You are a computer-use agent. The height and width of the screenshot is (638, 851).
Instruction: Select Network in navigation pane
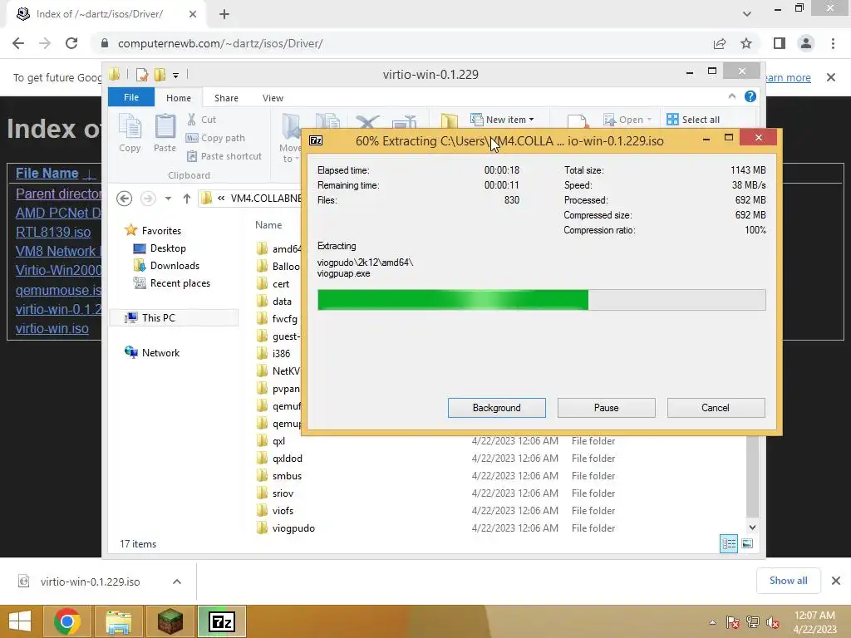pos(160,352)
